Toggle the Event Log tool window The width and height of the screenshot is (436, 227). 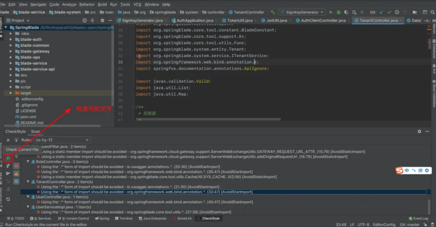point(419,219)
